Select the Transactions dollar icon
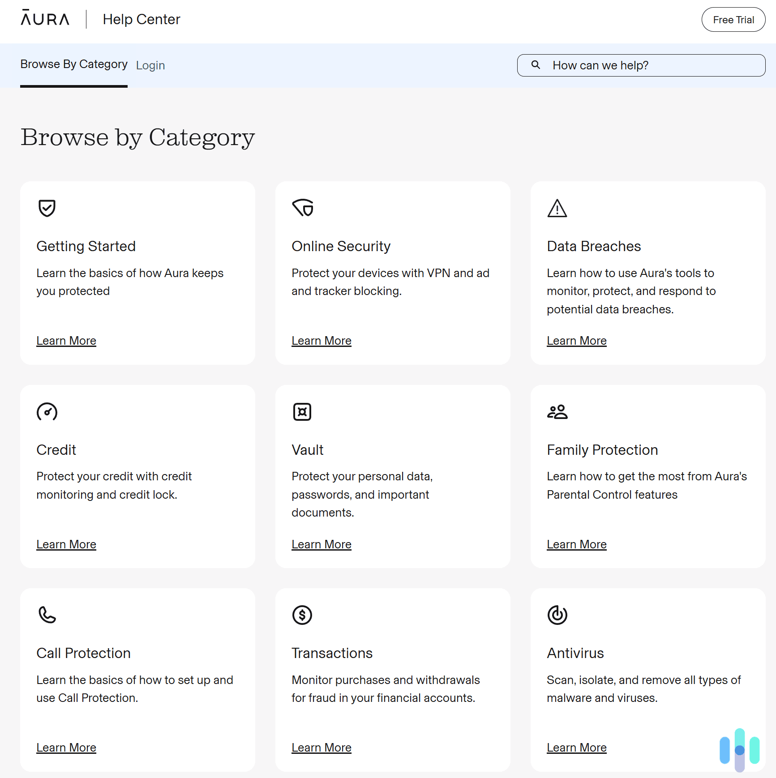Viewport: 776px width, 778px height. tap(302, 615)
